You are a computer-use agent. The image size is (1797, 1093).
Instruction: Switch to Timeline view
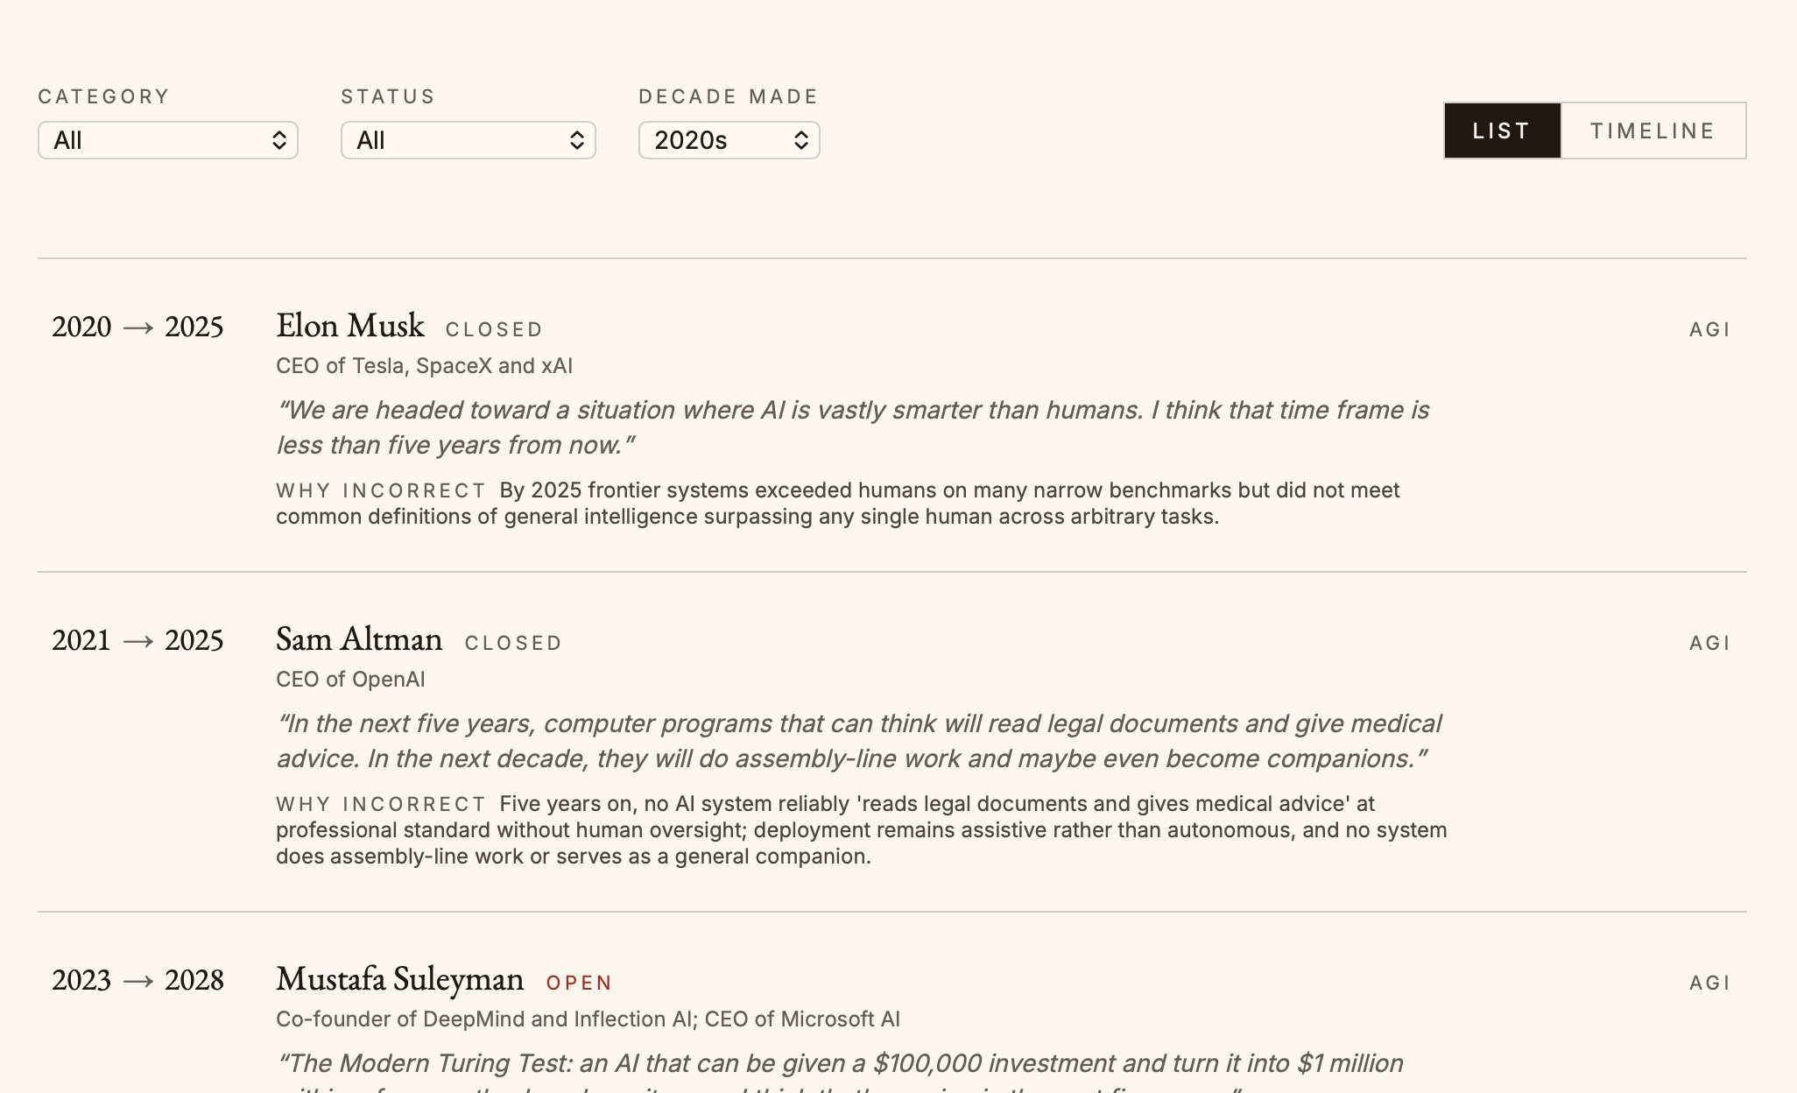[1653, 130]
